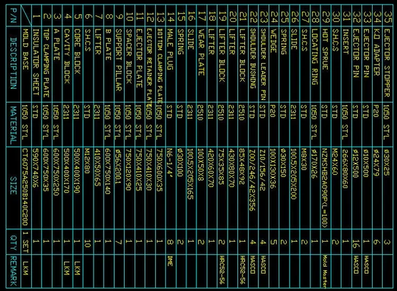The image size is (397, 291).
Task: Select the SHOULDER LEADER PIN text
Action: click(x=263, y=64)
